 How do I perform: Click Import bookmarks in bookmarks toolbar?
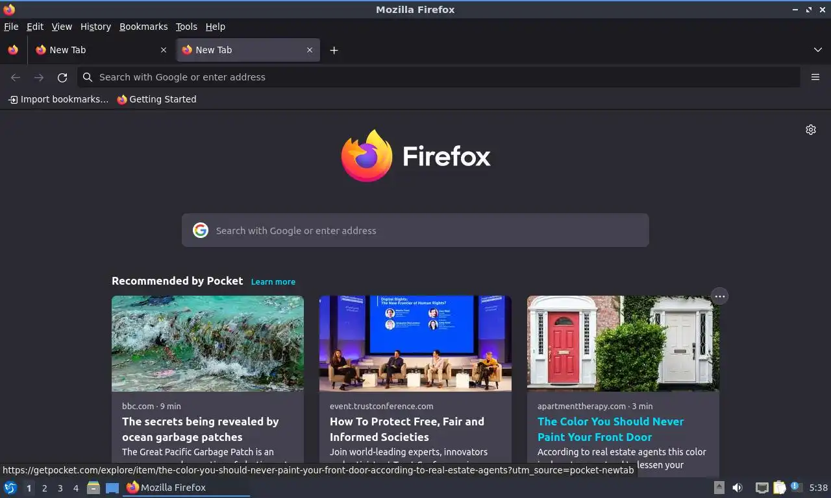pos(58,99)
